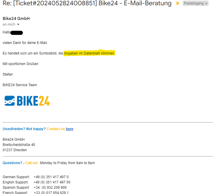213x194 pixels.
Task: Click the French Support phone number
Action: [51, 193]
